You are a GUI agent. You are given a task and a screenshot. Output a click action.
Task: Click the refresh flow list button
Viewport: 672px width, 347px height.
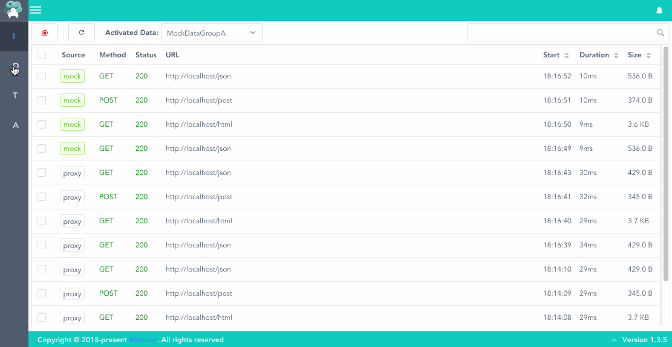tap(82, 33)
